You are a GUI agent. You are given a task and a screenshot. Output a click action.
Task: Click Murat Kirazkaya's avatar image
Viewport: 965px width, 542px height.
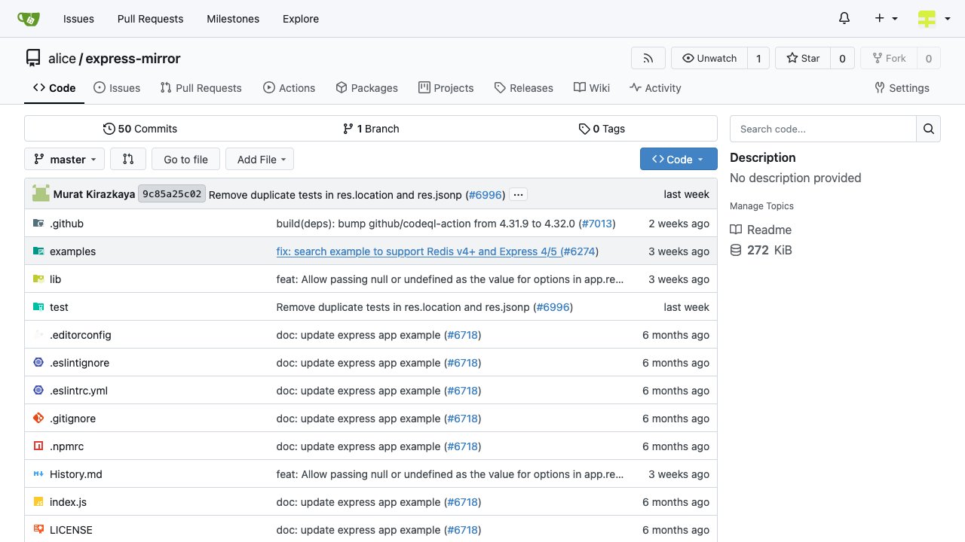pyautogui.click(x=41, y=194)
